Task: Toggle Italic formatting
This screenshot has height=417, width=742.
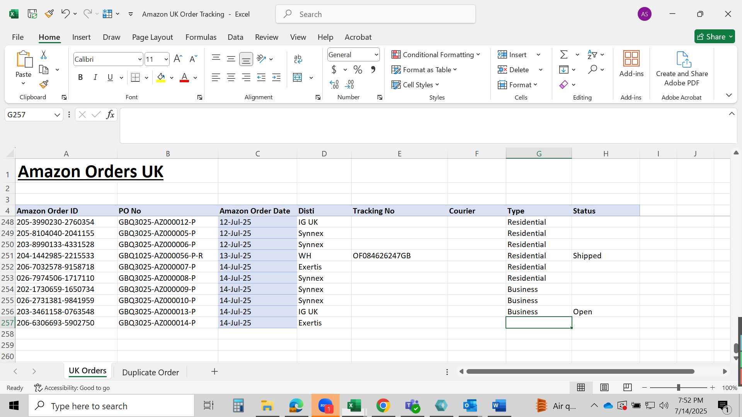Action: tap(95, 77)
